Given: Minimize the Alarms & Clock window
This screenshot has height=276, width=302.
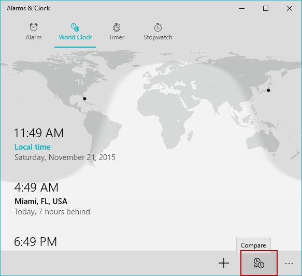Looking at the screenshot, I should click(x=242, y=8).
